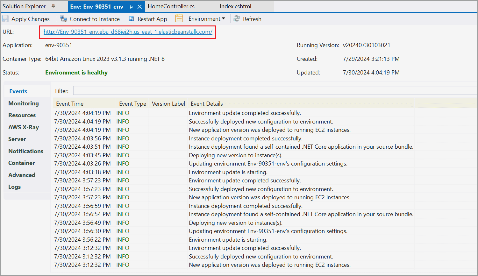Open the Logs section
Viewport: 478px width, 276px height.
coord(14,187)
